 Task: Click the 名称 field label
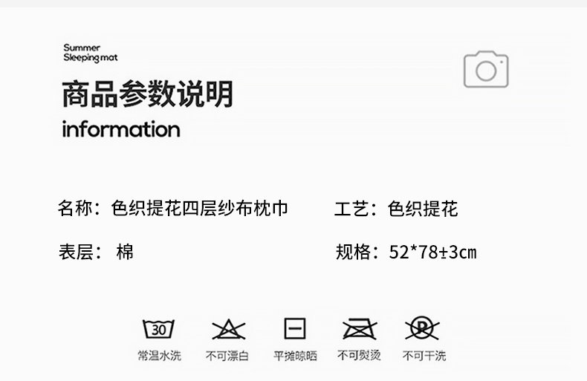point(75,208)
